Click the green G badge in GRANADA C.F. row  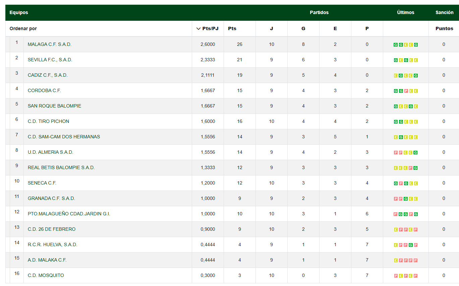point(406,199)
